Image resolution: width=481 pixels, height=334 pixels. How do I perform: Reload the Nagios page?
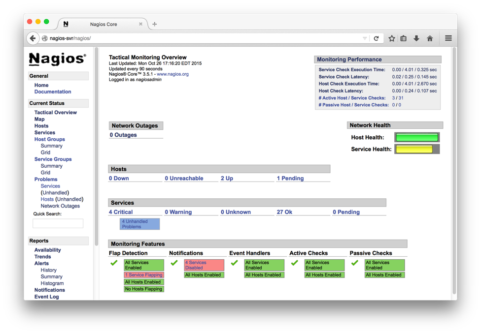(x=376, y=38)
